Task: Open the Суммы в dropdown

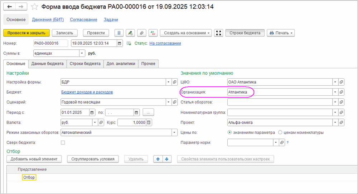Action: pos(82,53)
